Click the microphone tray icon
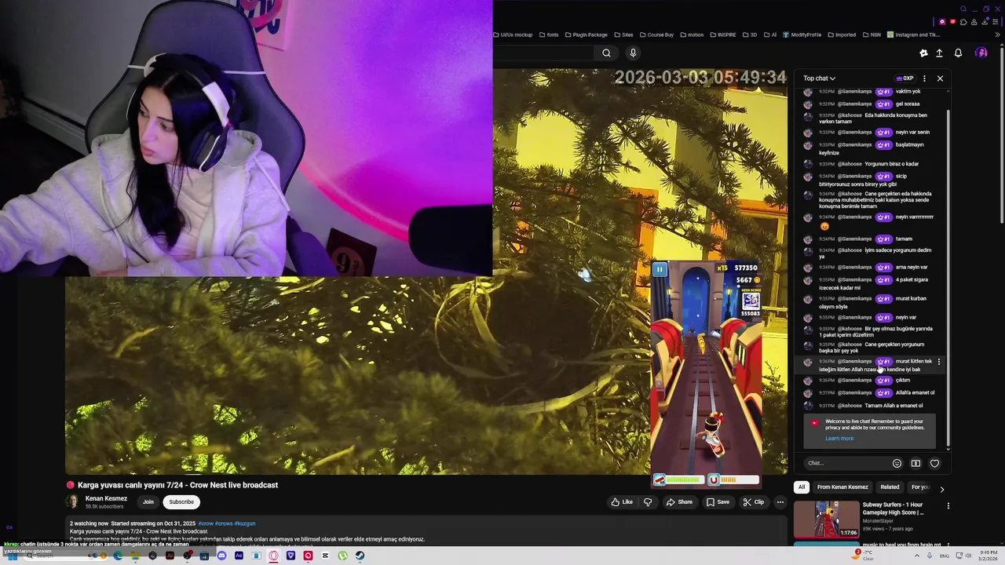The width and height of the screenshot is (1005, 565). coord(930,556)
